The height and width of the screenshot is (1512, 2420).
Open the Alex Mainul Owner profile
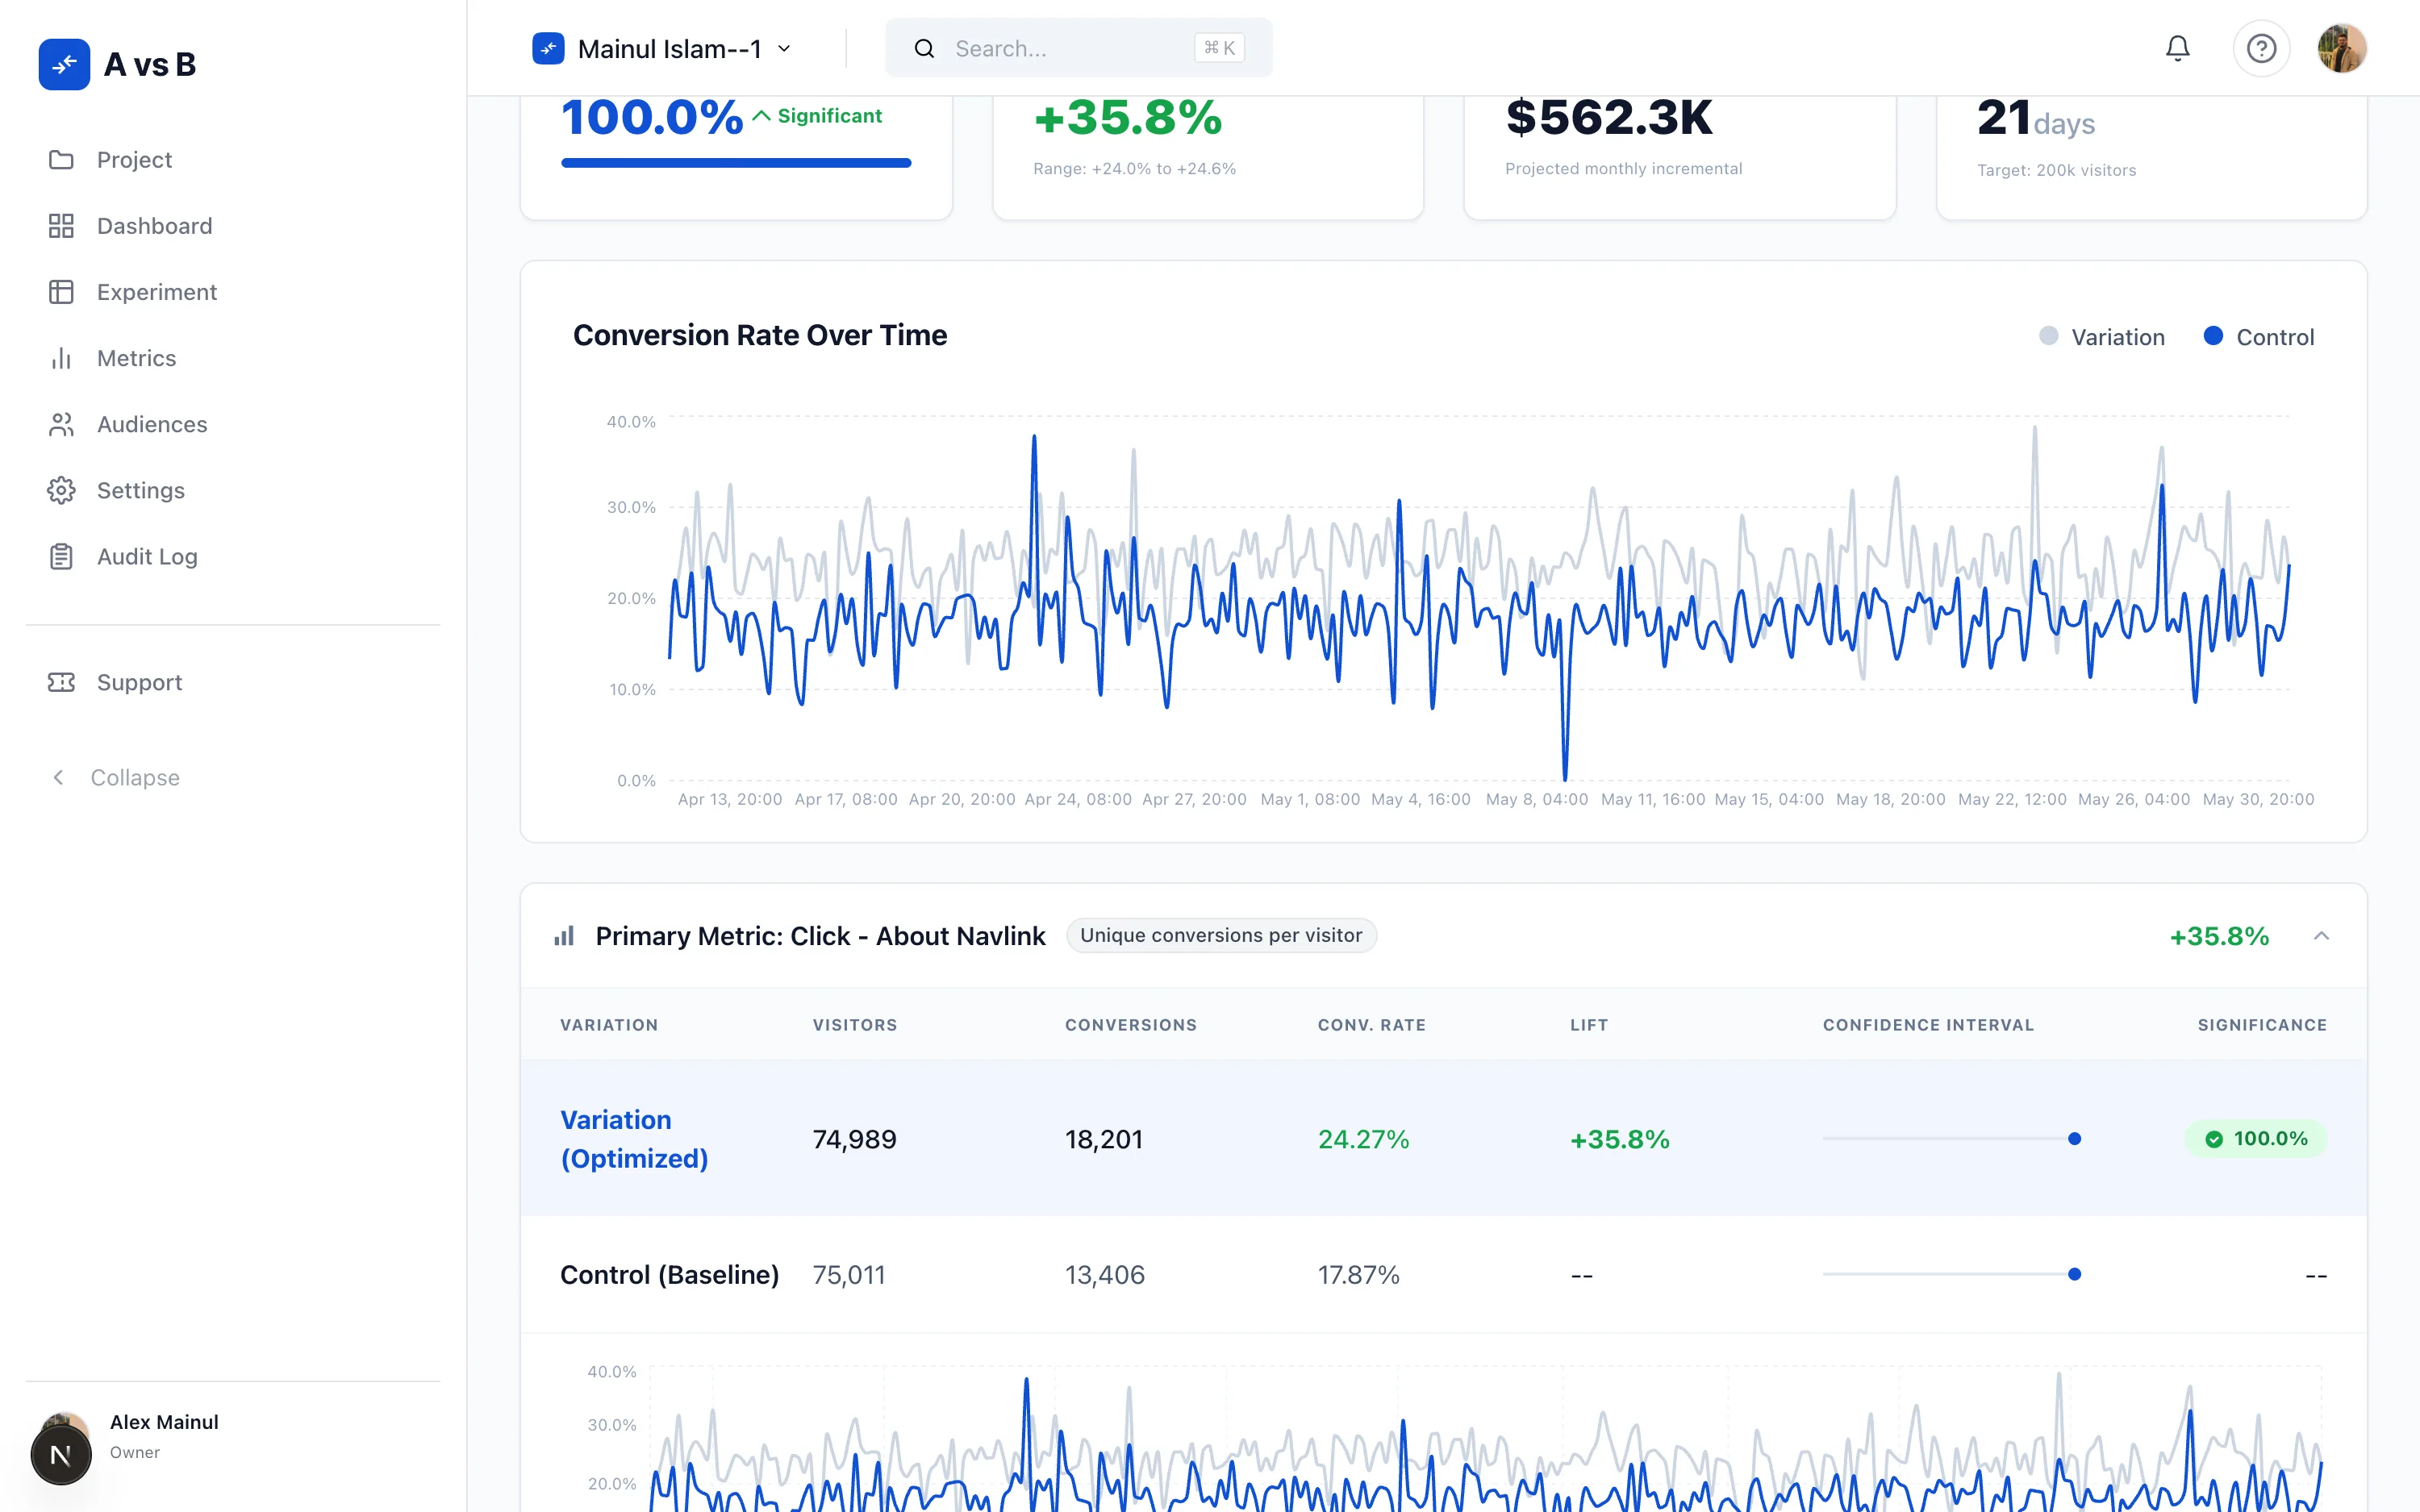(x=163, y=1436)
